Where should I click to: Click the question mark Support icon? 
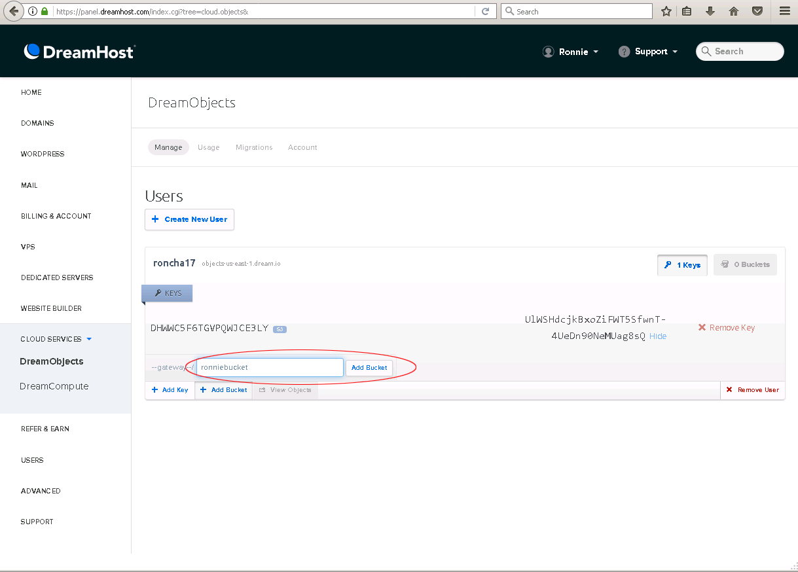(x=625, y=52)
